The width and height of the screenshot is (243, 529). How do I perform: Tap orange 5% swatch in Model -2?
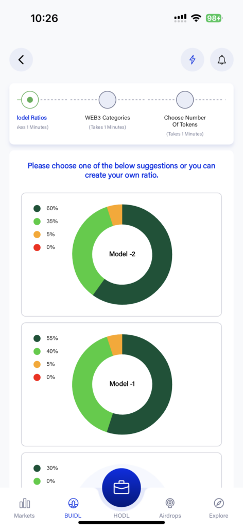click(x=37, y=235)
